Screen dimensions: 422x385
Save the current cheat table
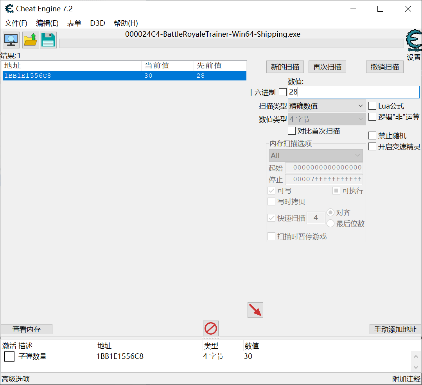(48, 39)
